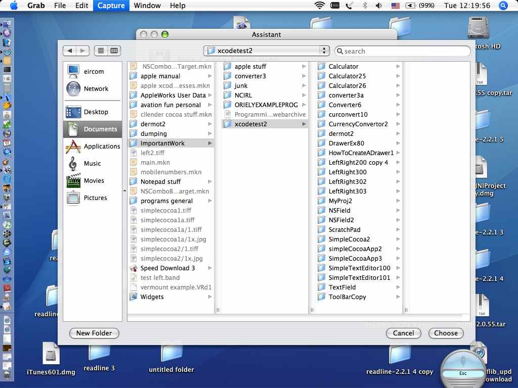Open the Window menu
Viewport: 518px width, 388px height.
[x=147, y=5]
